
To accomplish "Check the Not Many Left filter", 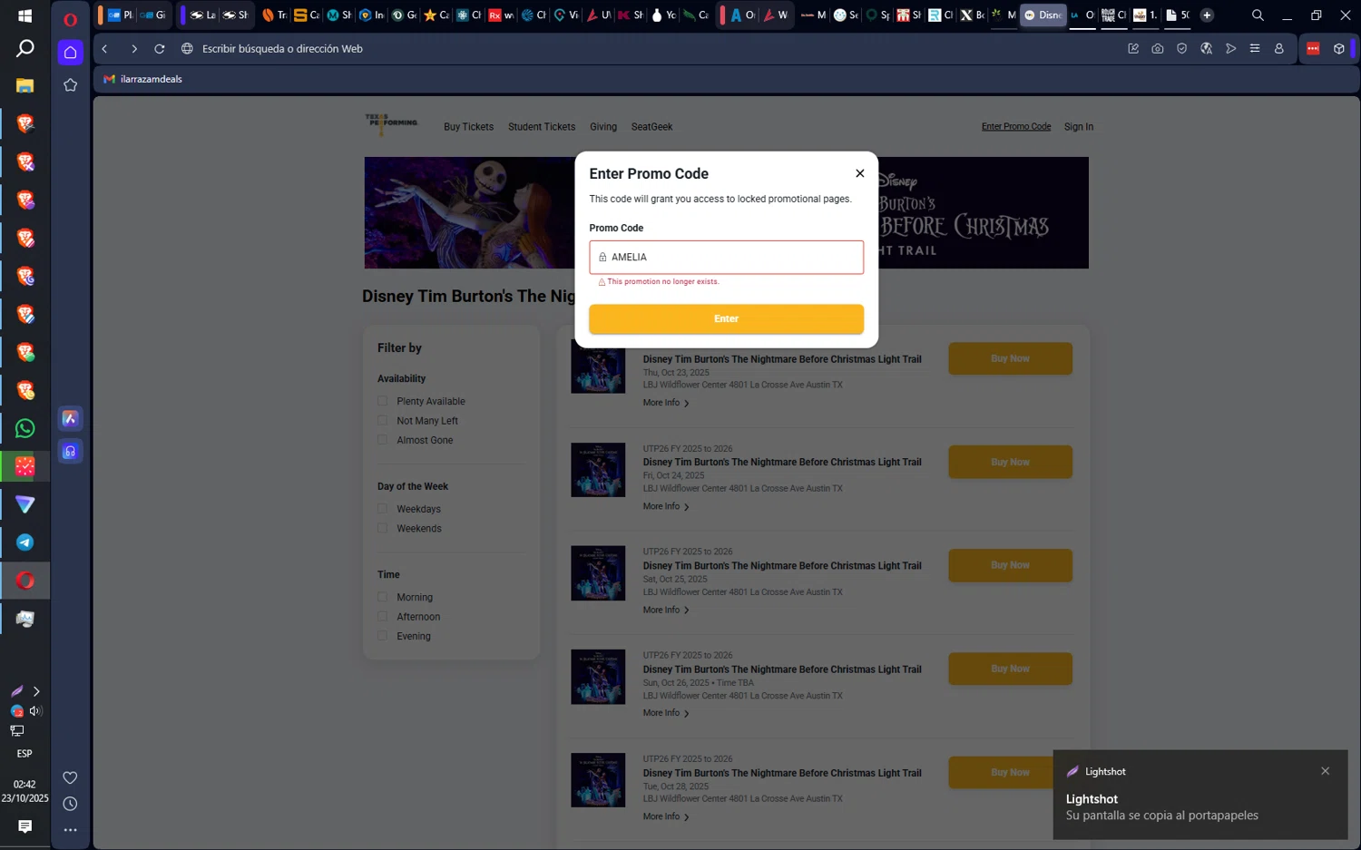I will [382, 420].
